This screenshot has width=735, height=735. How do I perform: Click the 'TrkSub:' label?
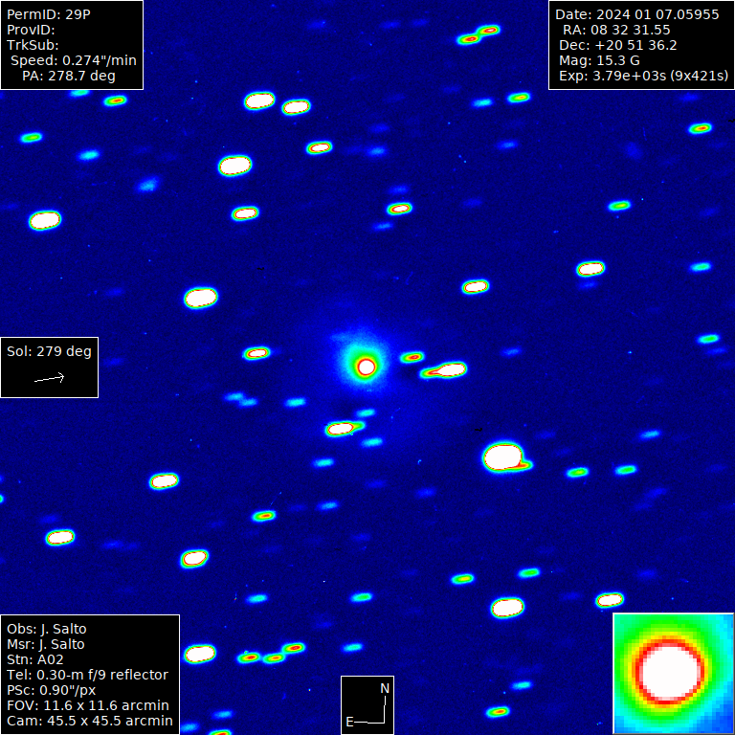33,46
